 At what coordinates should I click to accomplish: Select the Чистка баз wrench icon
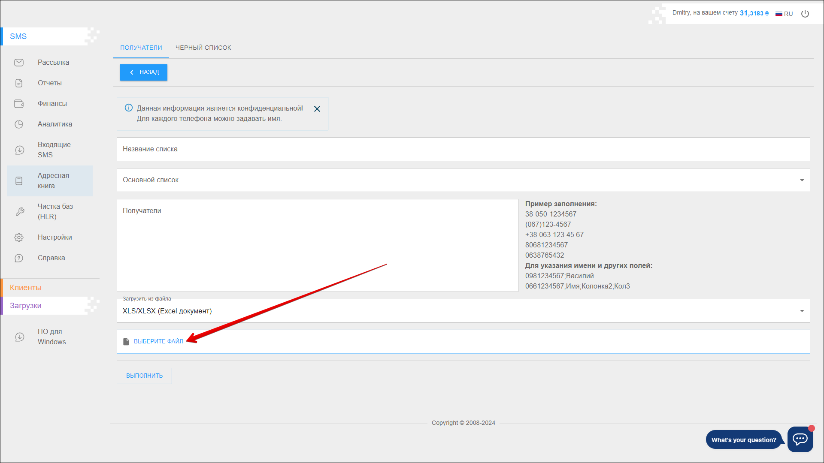pyautogui.click(x=20, y=212)
